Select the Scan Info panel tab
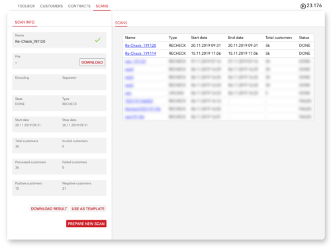Viewport: 331px width, 252px height. (x=24, y=22)
